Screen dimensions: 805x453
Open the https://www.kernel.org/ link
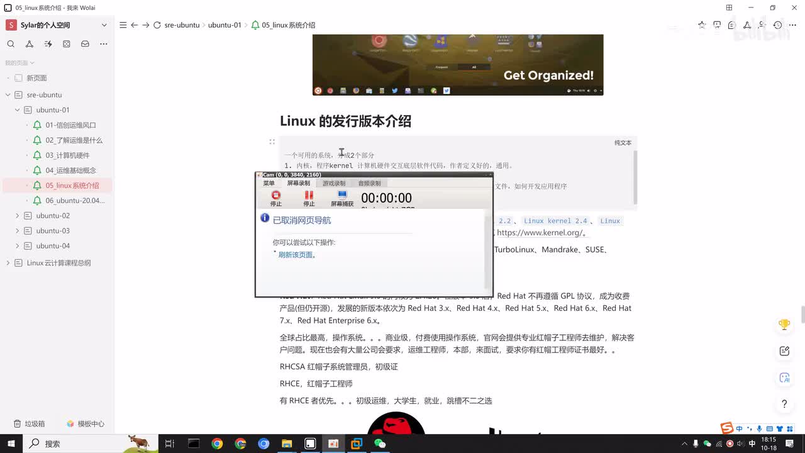click(540, 233)
